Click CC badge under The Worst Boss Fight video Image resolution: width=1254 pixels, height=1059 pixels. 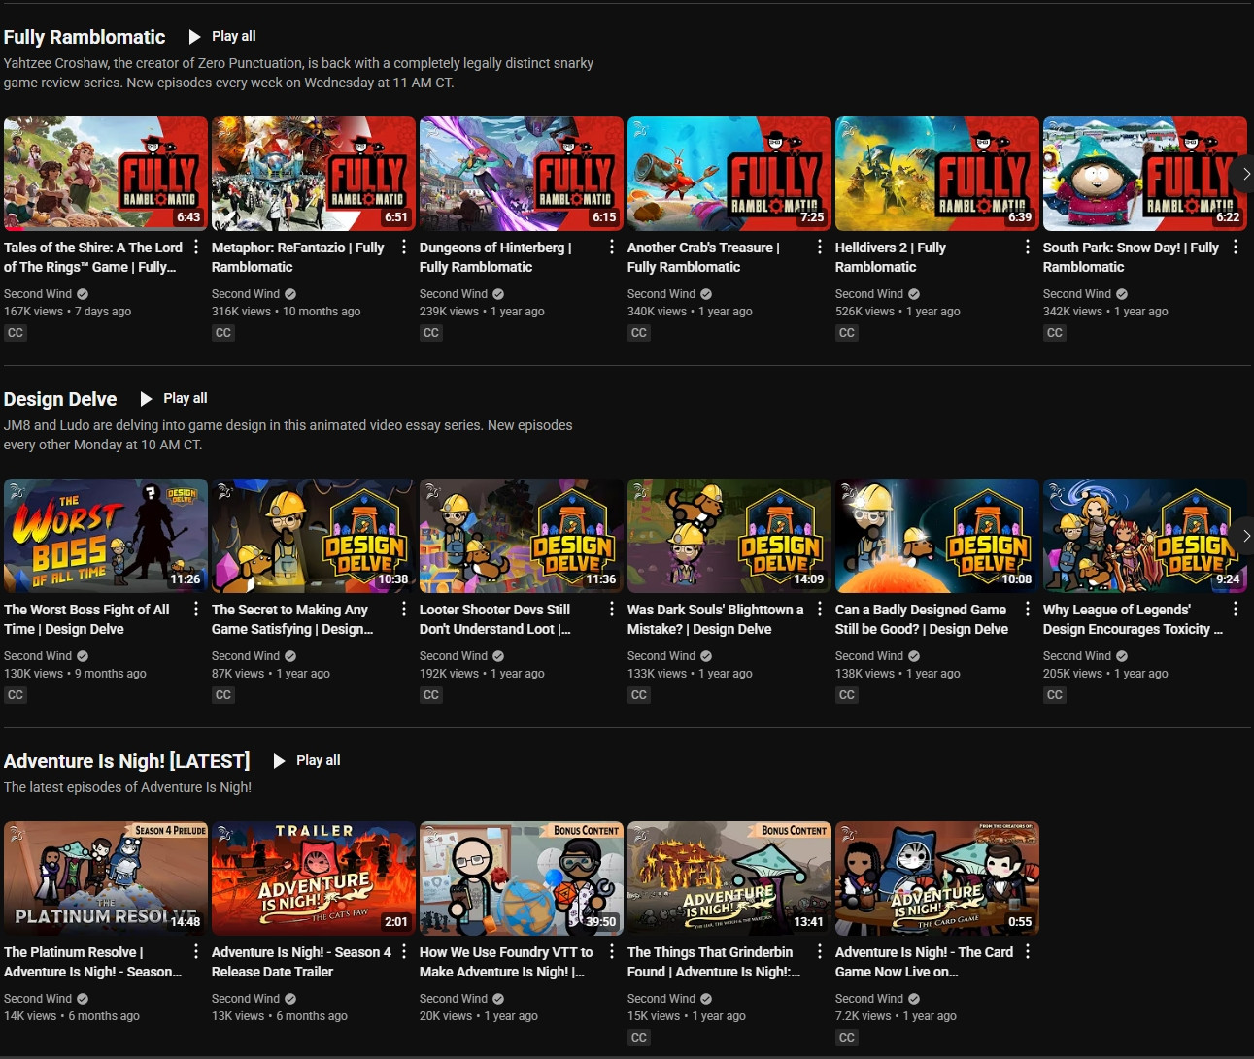(16, 695)
